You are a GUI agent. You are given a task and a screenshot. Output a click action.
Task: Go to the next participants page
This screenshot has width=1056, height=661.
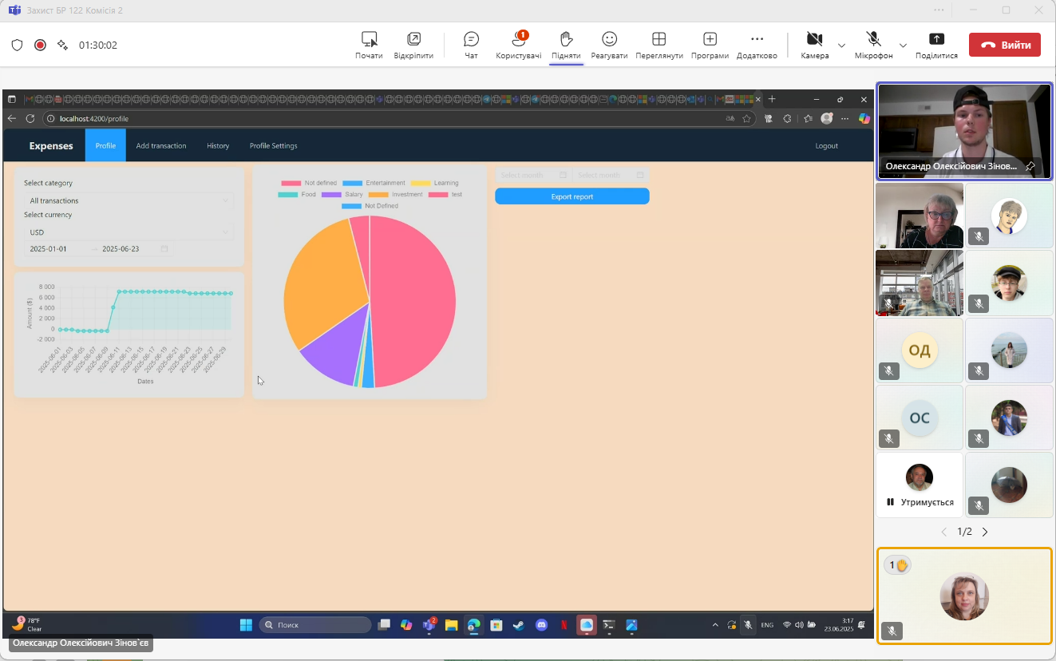[984, 532]
